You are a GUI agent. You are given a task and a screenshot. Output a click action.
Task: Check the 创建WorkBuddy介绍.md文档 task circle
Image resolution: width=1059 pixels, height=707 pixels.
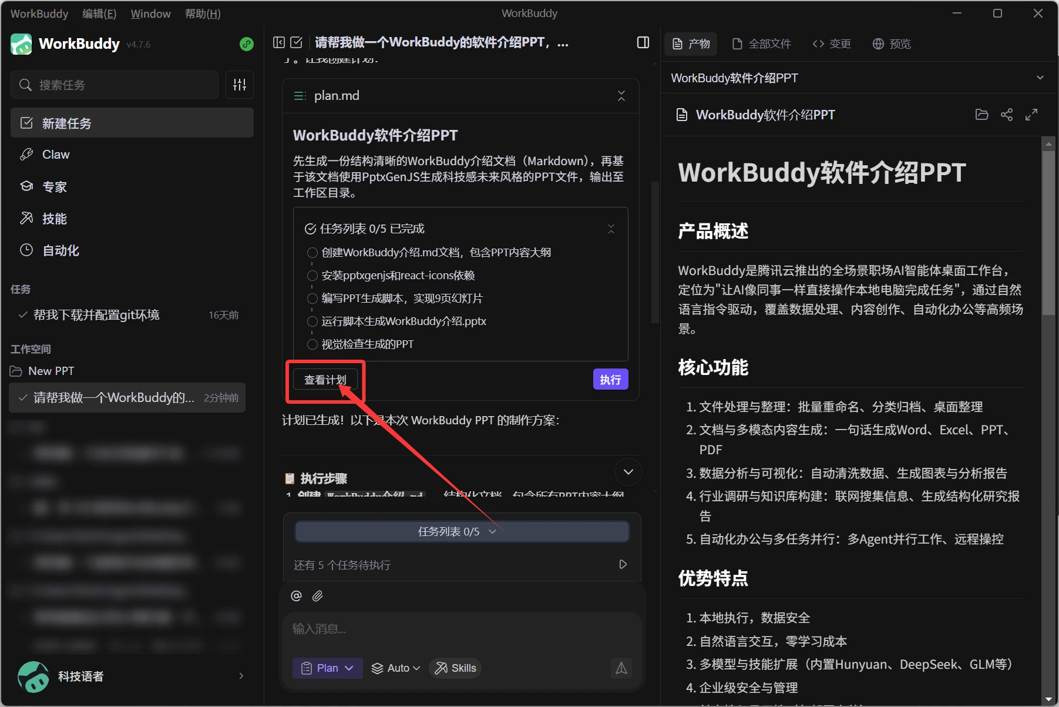click(312, 253)
